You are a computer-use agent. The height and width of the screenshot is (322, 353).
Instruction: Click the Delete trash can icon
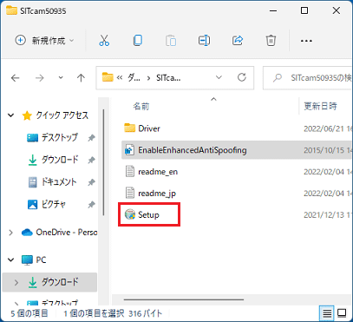(x=271, y=41)
